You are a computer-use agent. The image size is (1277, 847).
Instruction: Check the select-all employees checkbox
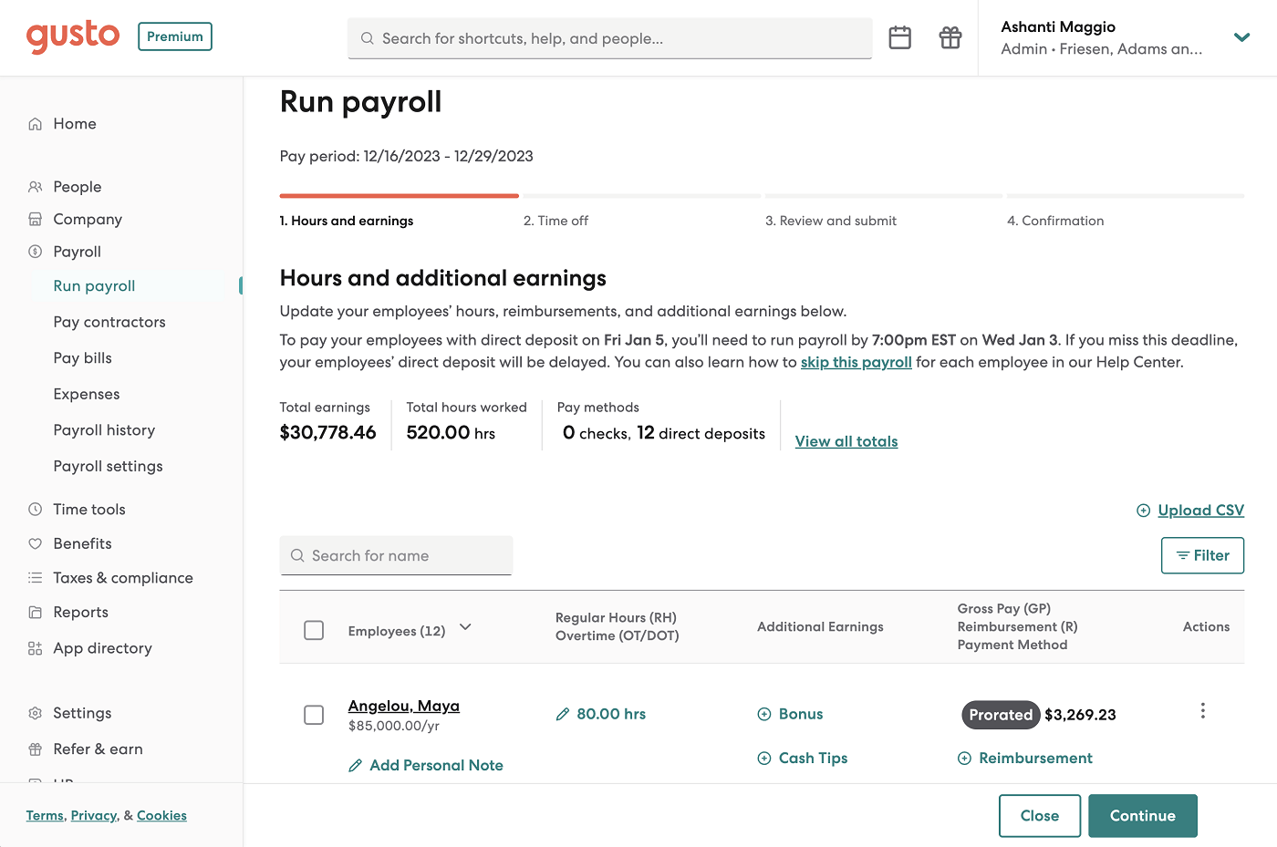tap(314, 629)
